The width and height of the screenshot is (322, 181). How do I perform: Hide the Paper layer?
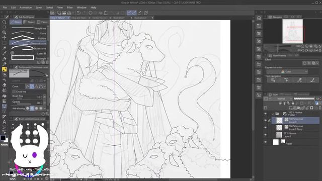[x=265, y=142]
